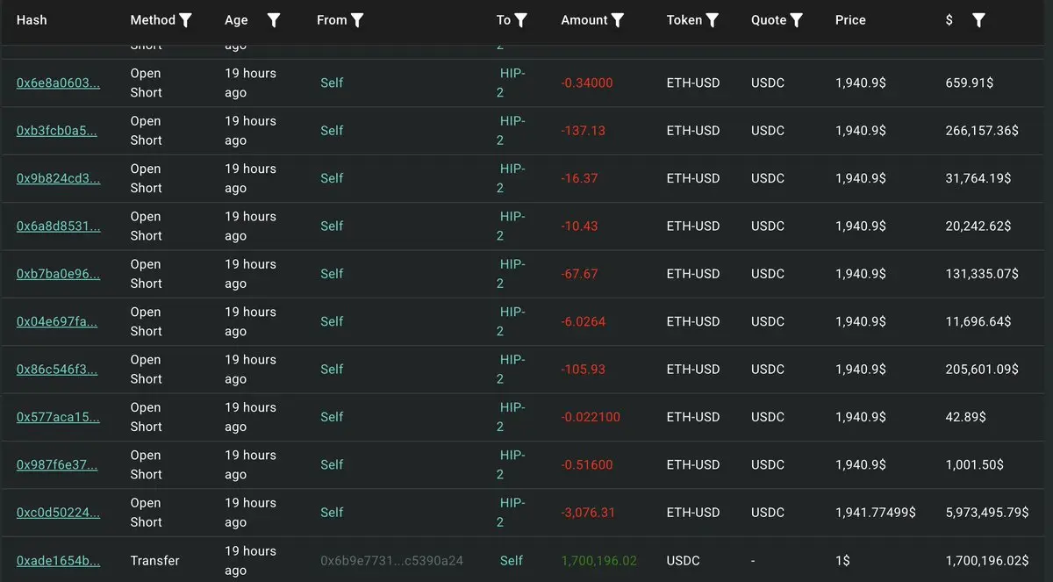Click the dollar value column filter icon
The height and width of the screenshot is (582, 1053).
978,20
